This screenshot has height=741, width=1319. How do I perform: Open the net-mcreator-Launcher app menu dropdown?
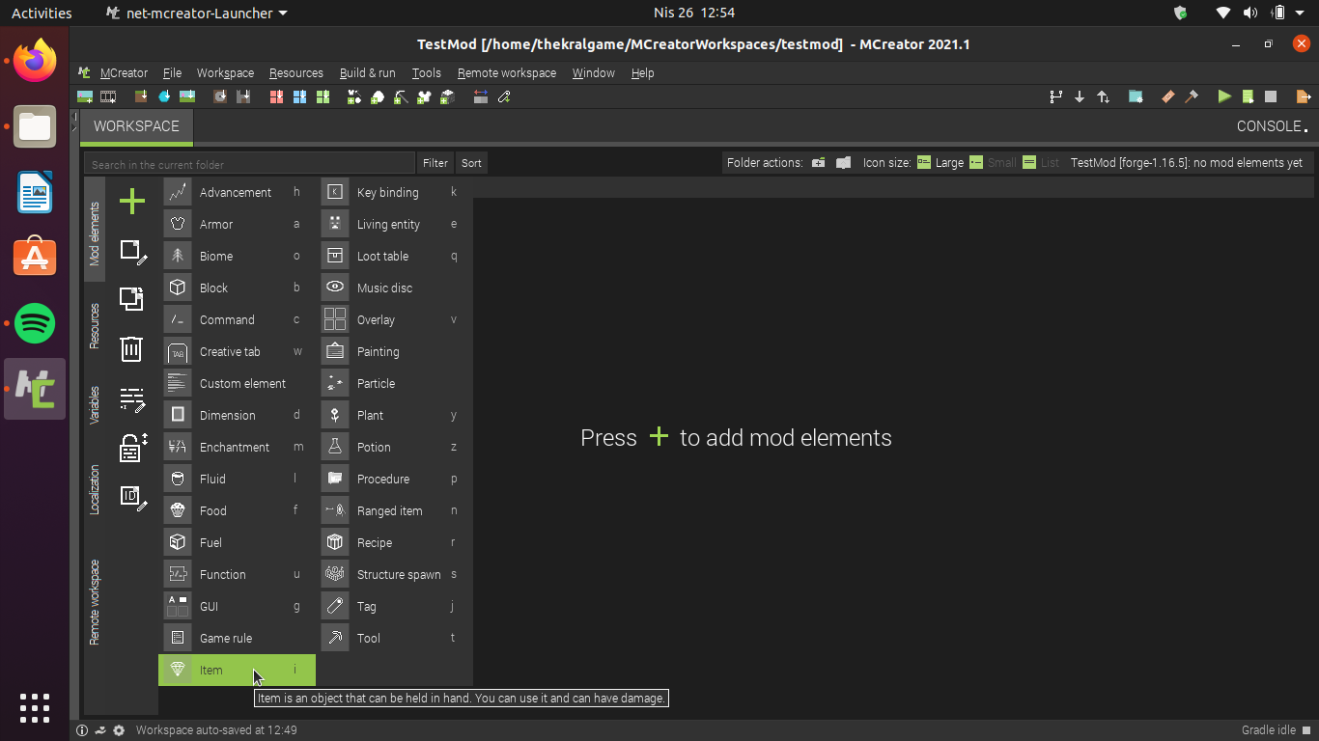point(197,14)
